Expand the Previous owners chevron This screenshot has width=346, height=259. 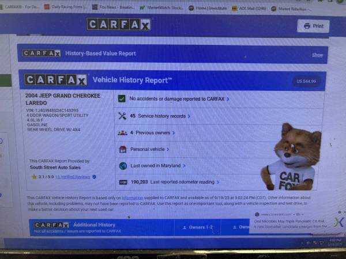(174, 133)
